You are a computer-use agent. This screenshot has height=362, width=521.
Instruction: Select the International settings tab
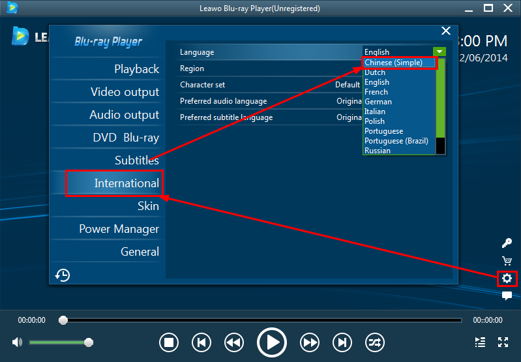pyautogui.click(x=127, y=183)
